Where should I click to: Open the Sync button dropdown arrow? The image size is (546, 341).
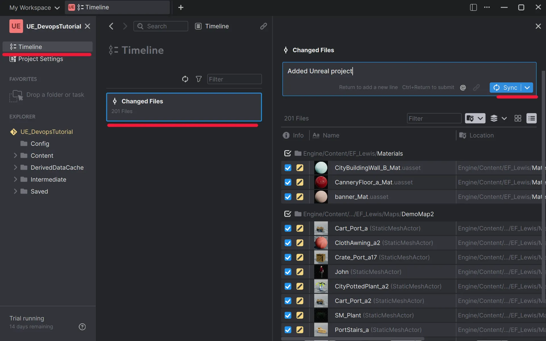point(527,87)
